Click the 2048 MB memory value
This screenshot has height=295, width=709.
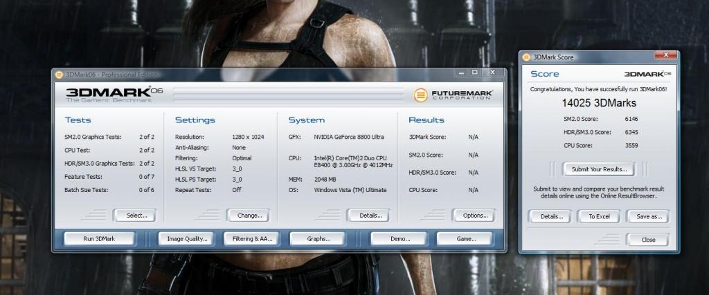click(326, 180)
